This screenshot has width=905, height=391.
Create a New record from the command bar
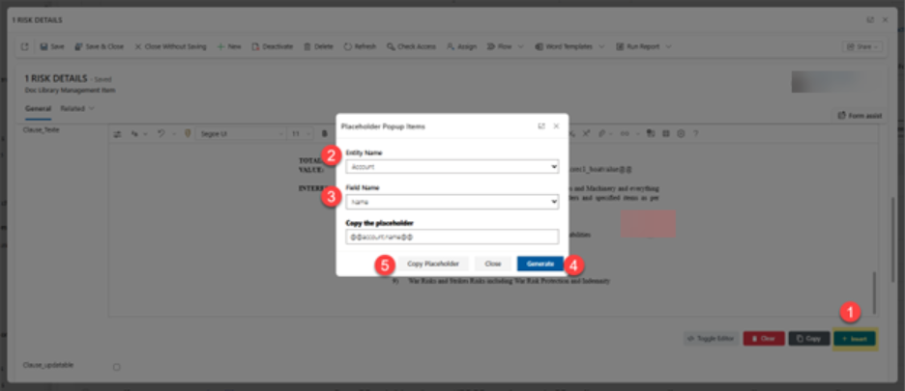tap(229, 46)
